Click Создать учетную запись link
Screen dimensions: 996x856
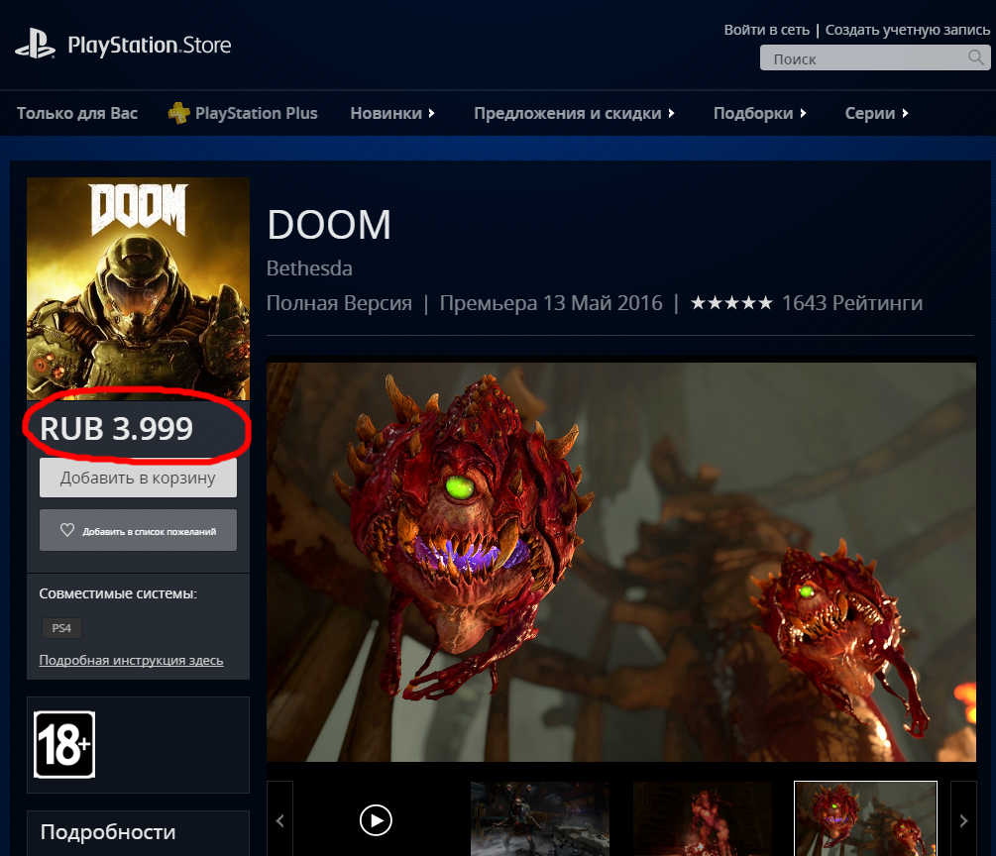tap(907, 31)
